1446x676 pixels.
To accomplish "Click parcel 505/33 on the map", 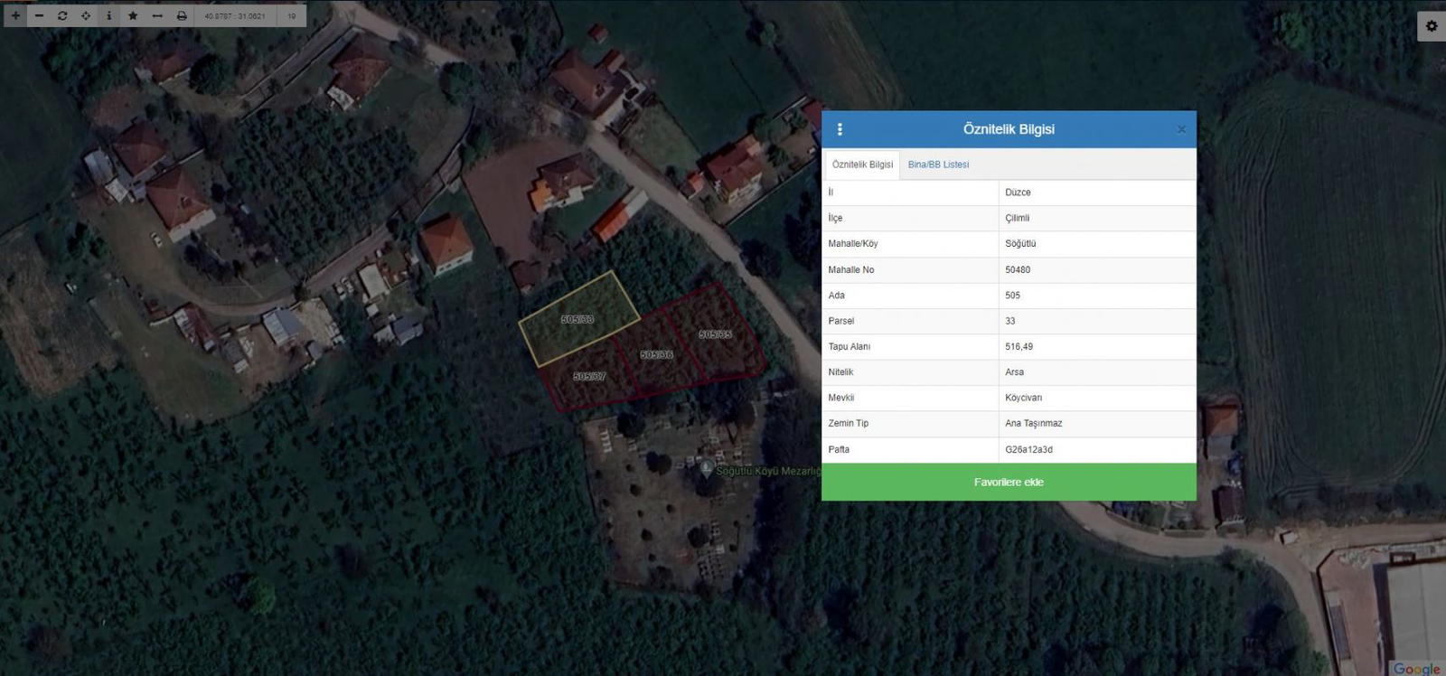I will [x=578, y=319].
